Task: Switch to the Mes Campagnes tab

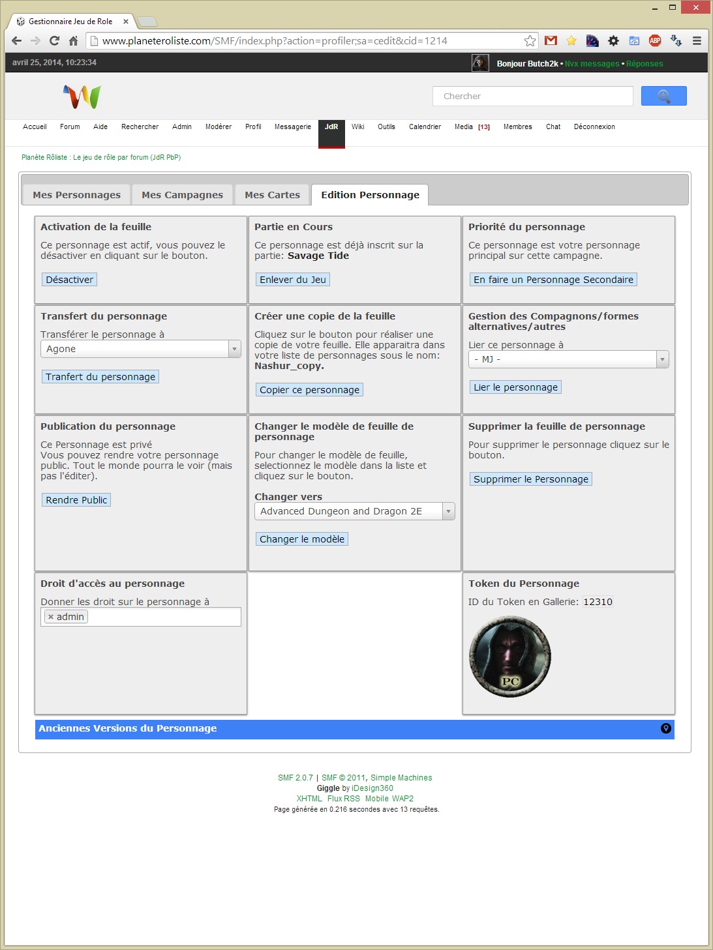Action: tap(182, 195)
